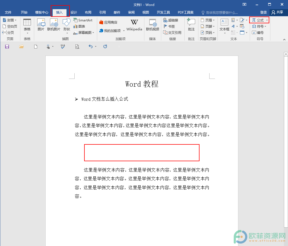Open the Template Center (模板中心) tab
This screenshot has width=288, height=246.
click(x=42, y=12)
